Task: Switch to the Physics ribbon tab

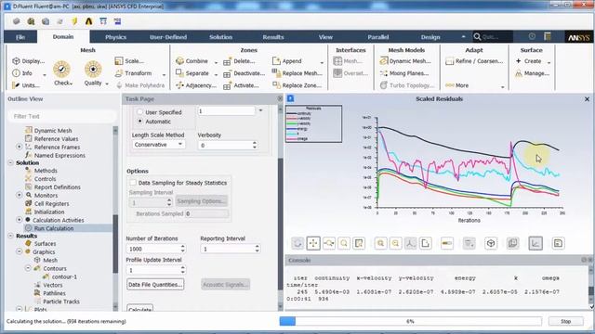Action: (115, 37)
